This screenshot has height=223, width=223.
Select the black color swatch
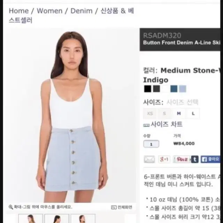(x=147, y=89)
